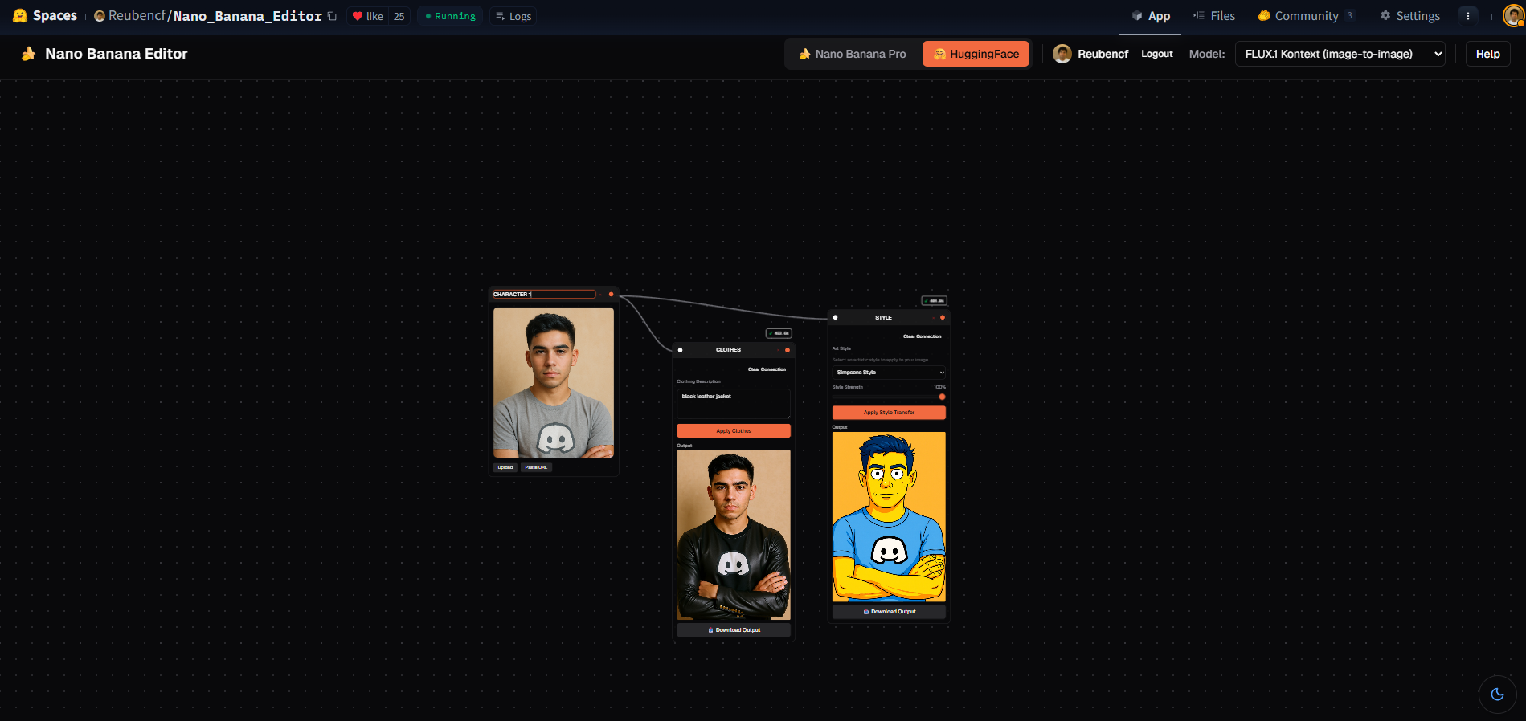
Task: Open the Model selection dropdown
Action: [x=1340, y=54]
